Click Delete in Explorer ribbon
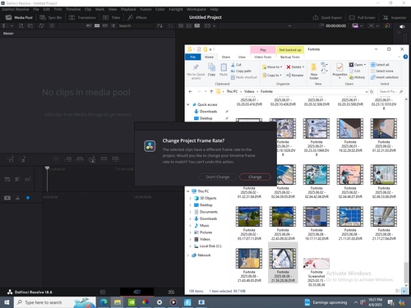Screen dimensions: 411x308 (x=295, y=67)
